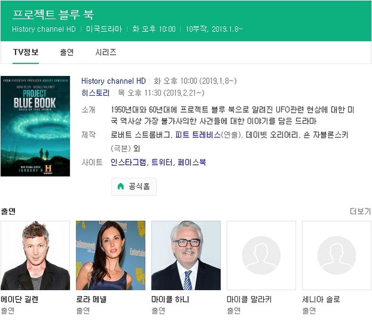Open 세니아 솔로 name link
This screenshot has width=372, height=320.
click(321, 299)
